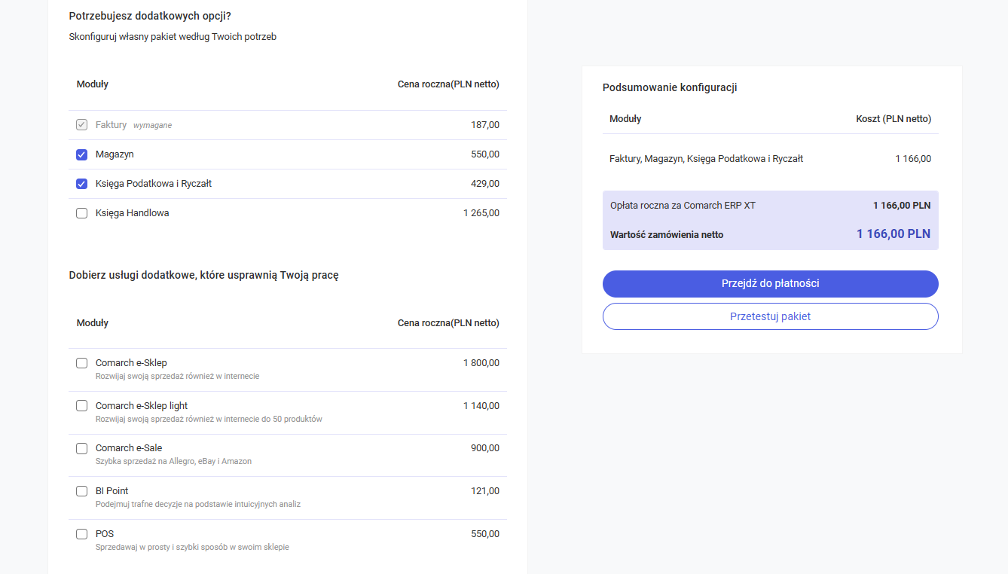Select the Comarch e-Sklep light checkbox
The image size is (1008, 574).
(82, 406)
